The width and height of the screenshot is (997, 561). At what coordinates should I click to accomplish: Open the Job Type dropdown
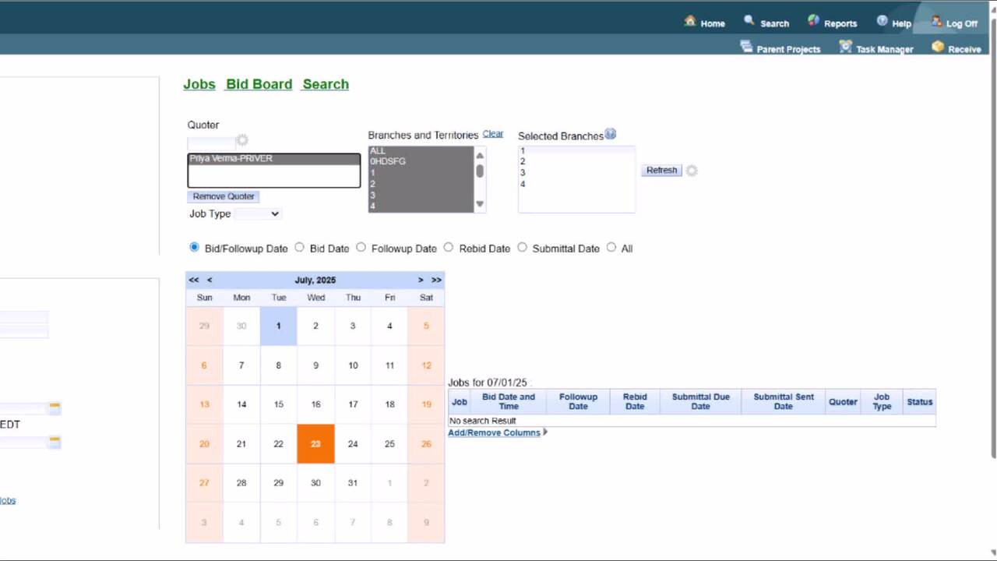coord(257,213)
